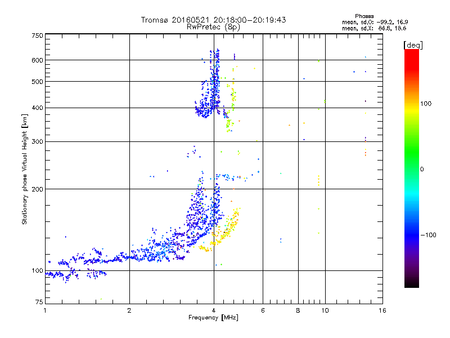
Task: Click the '0' colorbar tick label
Action: [x=422, y=170]
